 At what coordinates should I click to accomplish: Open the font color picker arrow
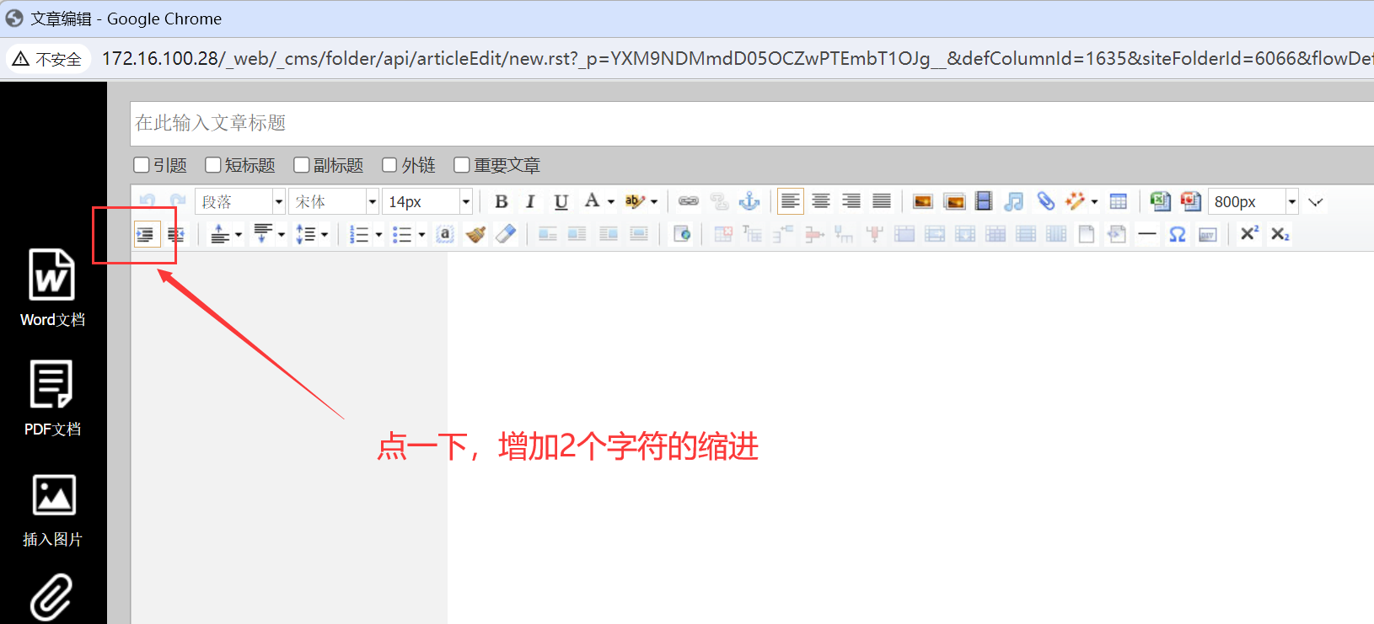point(611,201)
